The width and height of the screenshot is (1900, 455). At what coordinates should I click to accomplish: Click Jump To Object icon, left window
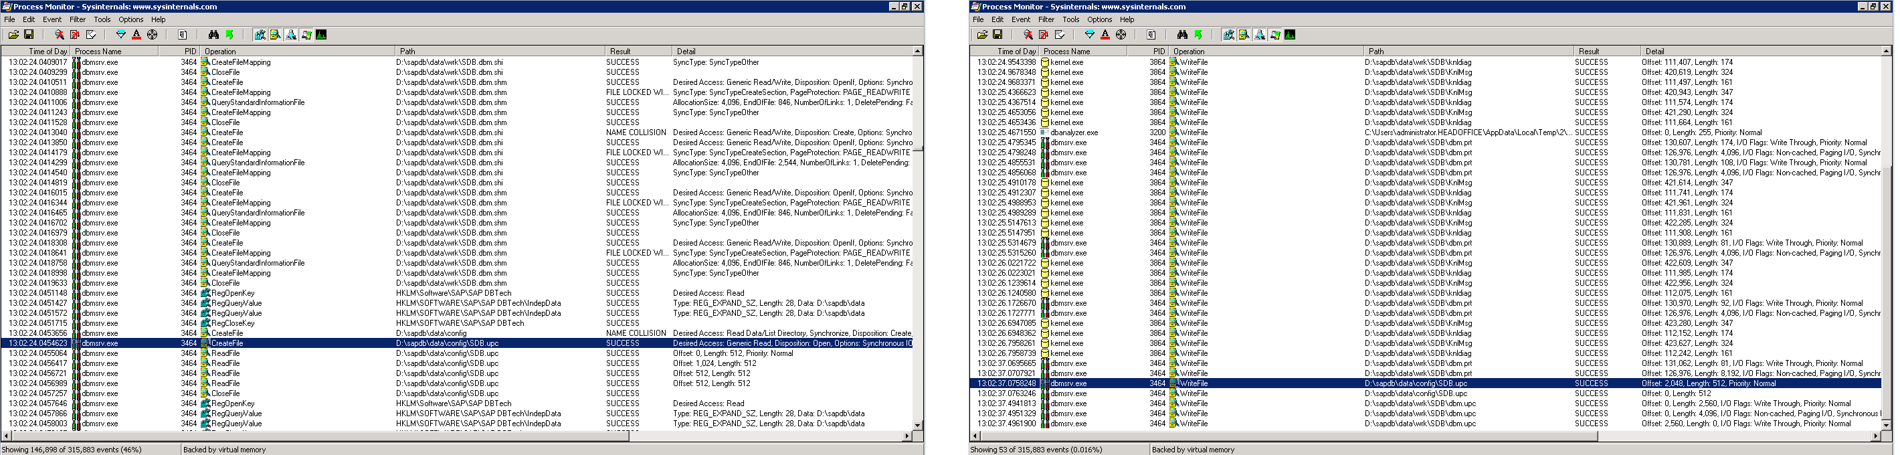point(229,35)
